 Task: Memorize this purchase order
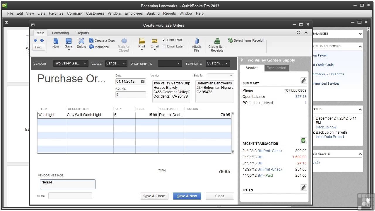(99, 47)
